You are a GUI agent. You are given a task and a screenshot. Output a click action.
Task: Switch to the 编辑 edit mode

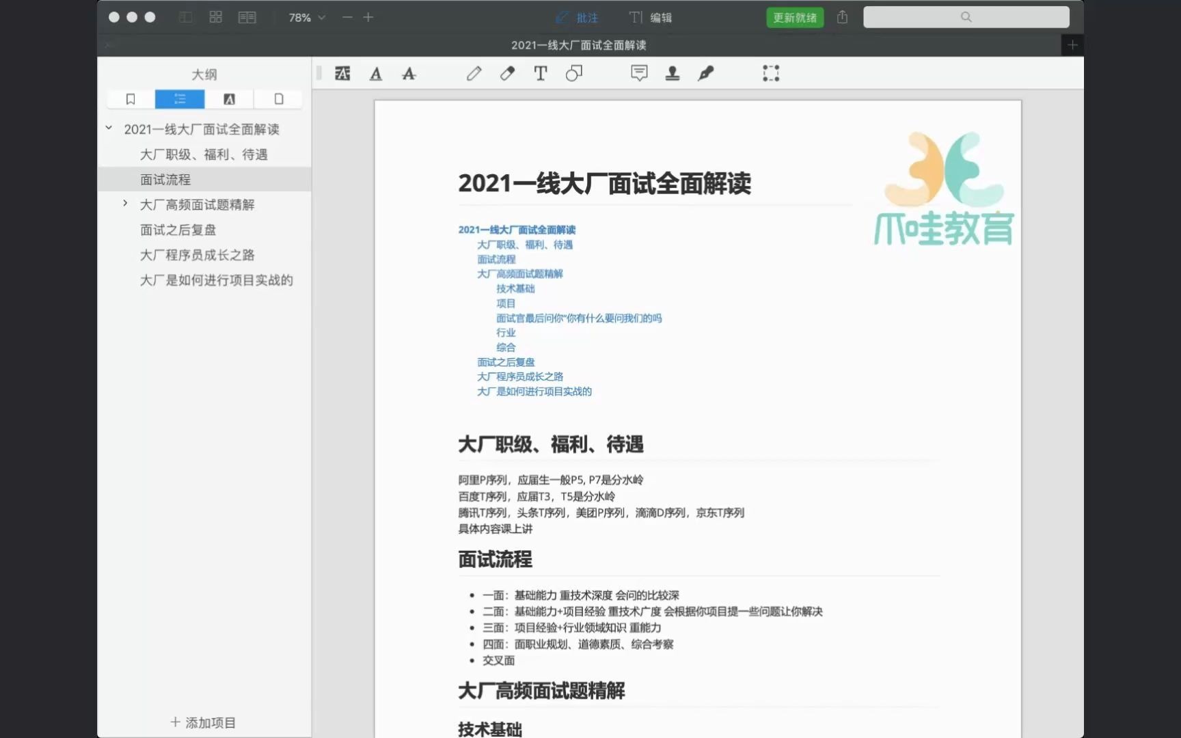651,18
